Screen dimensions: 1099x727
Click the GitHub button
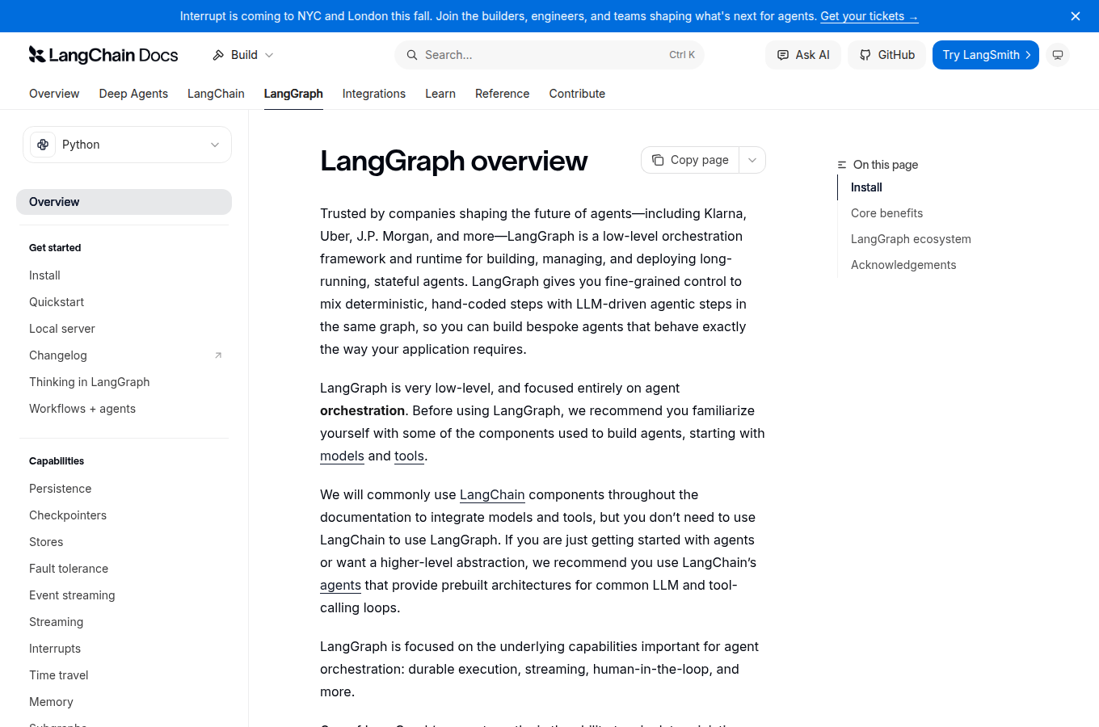click(x=886, y=55)
